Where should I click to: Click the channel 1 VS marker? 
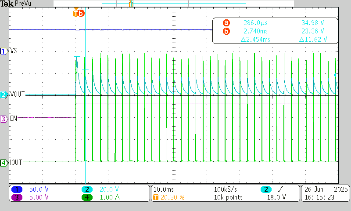[x=4, y=51]
